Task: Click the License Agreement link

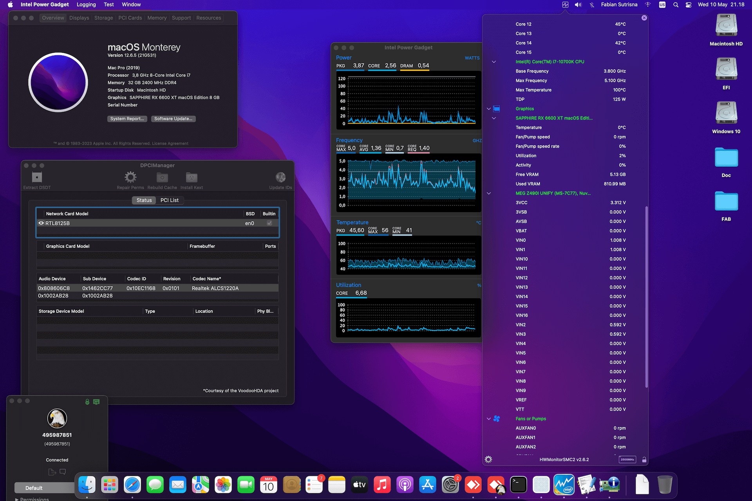Action: [x=170, y=144]
